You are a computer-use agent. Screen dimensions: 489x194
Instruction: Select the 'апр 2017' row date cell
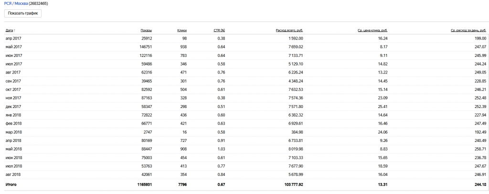13,38
